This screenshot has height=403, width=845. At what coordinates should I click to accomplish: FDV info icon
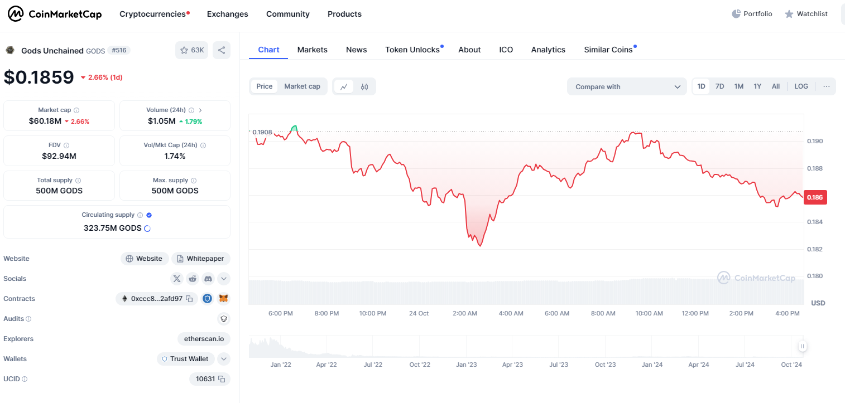coord(66,145)
